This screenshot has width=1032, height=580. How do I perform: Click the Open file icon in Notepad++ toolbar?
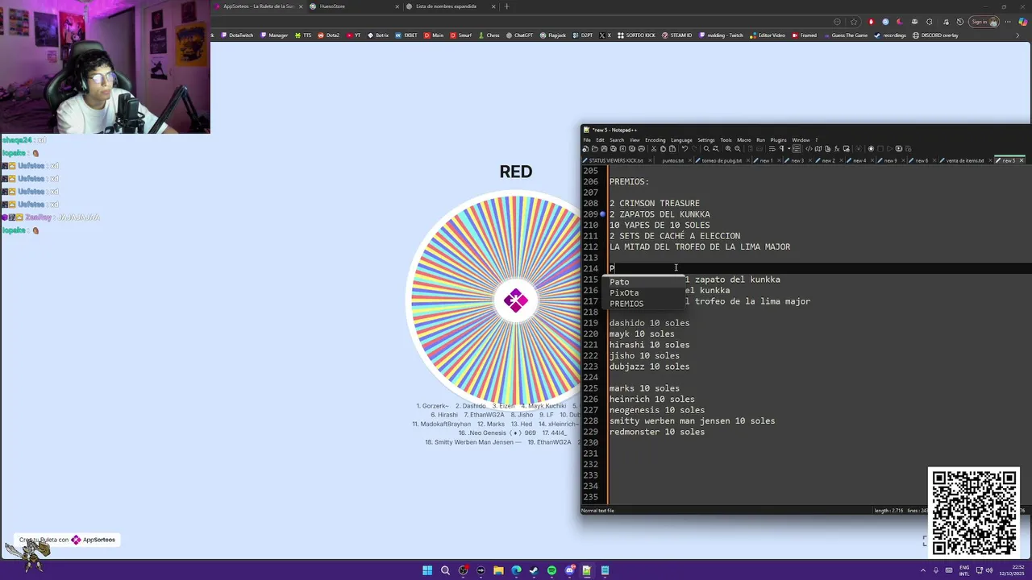[594, 148]
